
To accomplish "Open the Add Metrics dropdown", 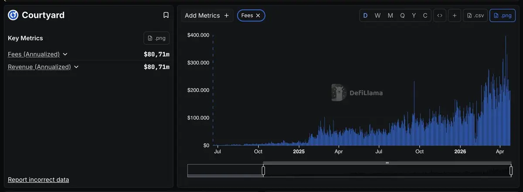I will click(207, 16).
